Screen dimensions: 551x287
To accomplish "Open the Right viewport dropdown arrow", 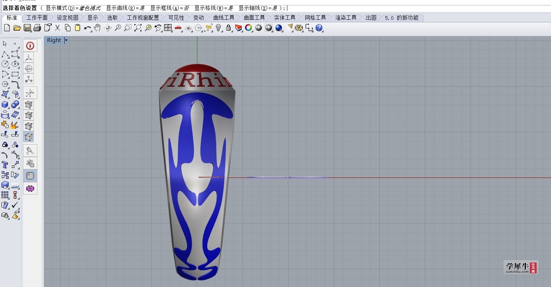I will (66, 40).
